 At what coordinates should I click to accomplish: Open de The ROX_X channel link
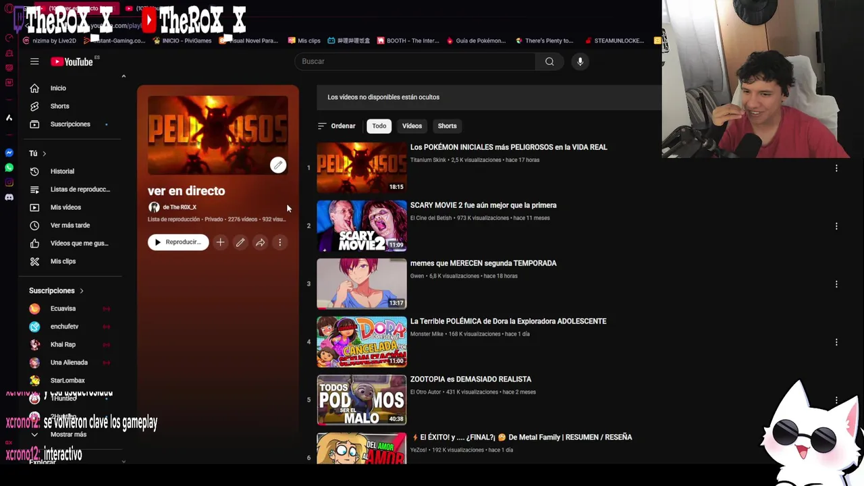click(180, 207)
